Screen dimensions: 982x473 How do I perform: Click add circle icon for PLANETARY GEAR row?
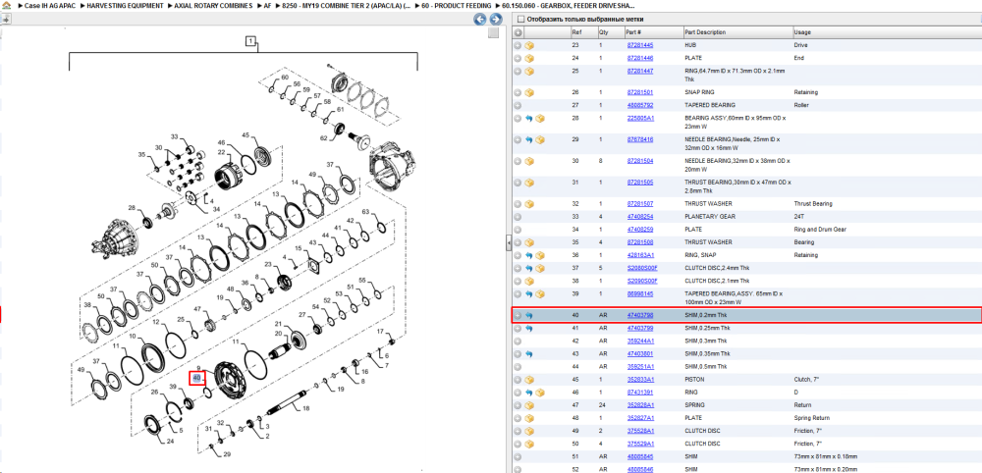518,217
